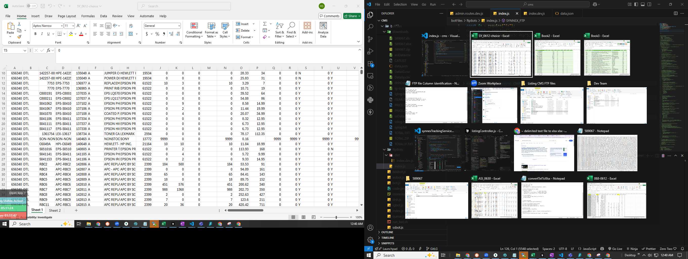Click VS Code notifications bell in status bar
Image resolution: width=688 pixels, height=259 pixels.
[682, 249]
